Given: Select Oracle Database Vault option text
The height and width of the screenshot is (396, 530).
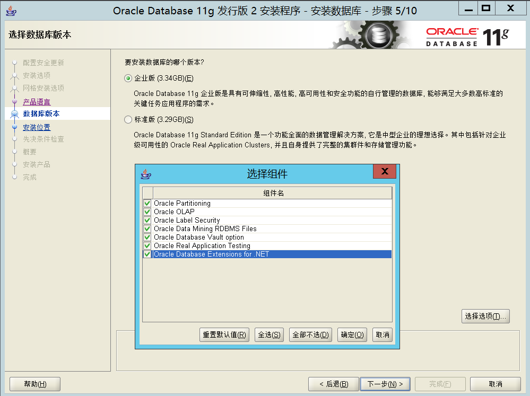Looking at the screenshot, I should [199, 237].
